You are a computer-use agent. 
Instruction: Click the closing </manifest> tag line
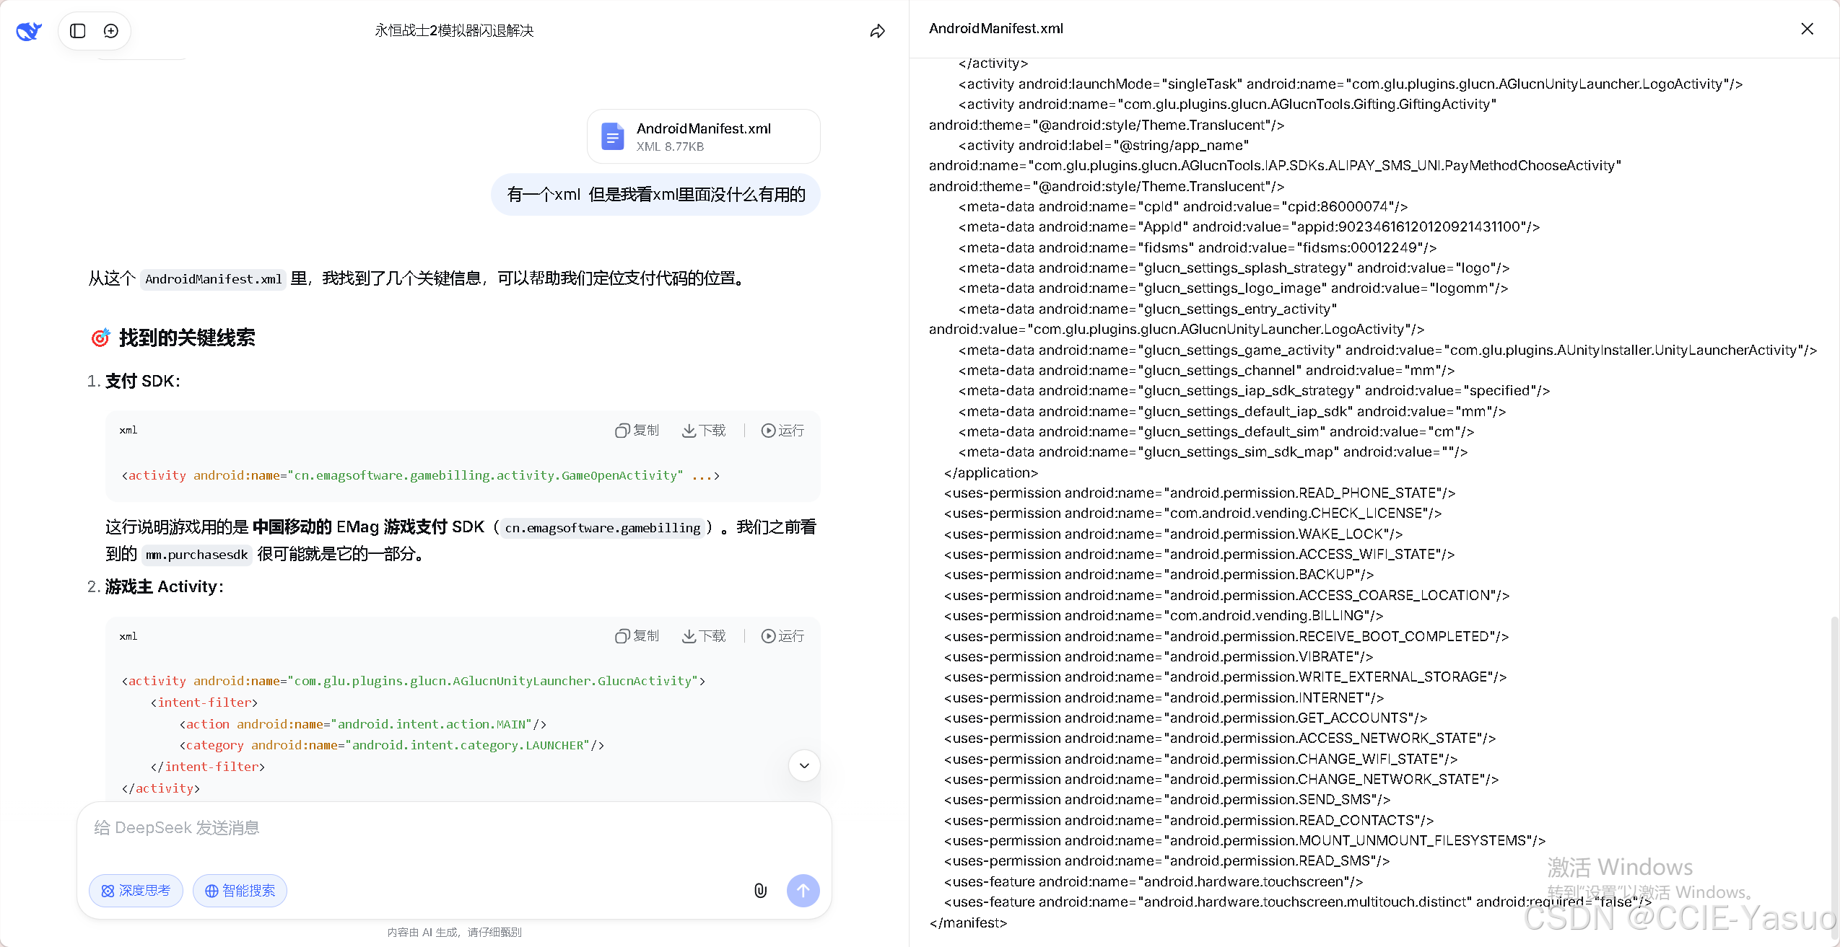[968, 922]
